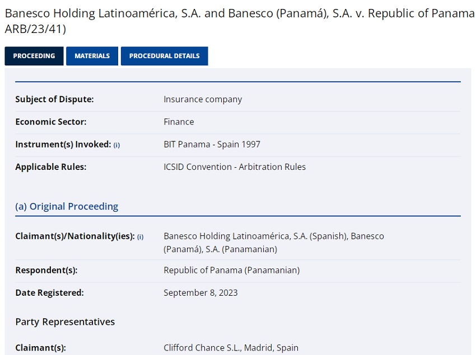The image size is (476, 355).
Task: Click the 'Applicable Rules:' label
Action: click(51, 167)
